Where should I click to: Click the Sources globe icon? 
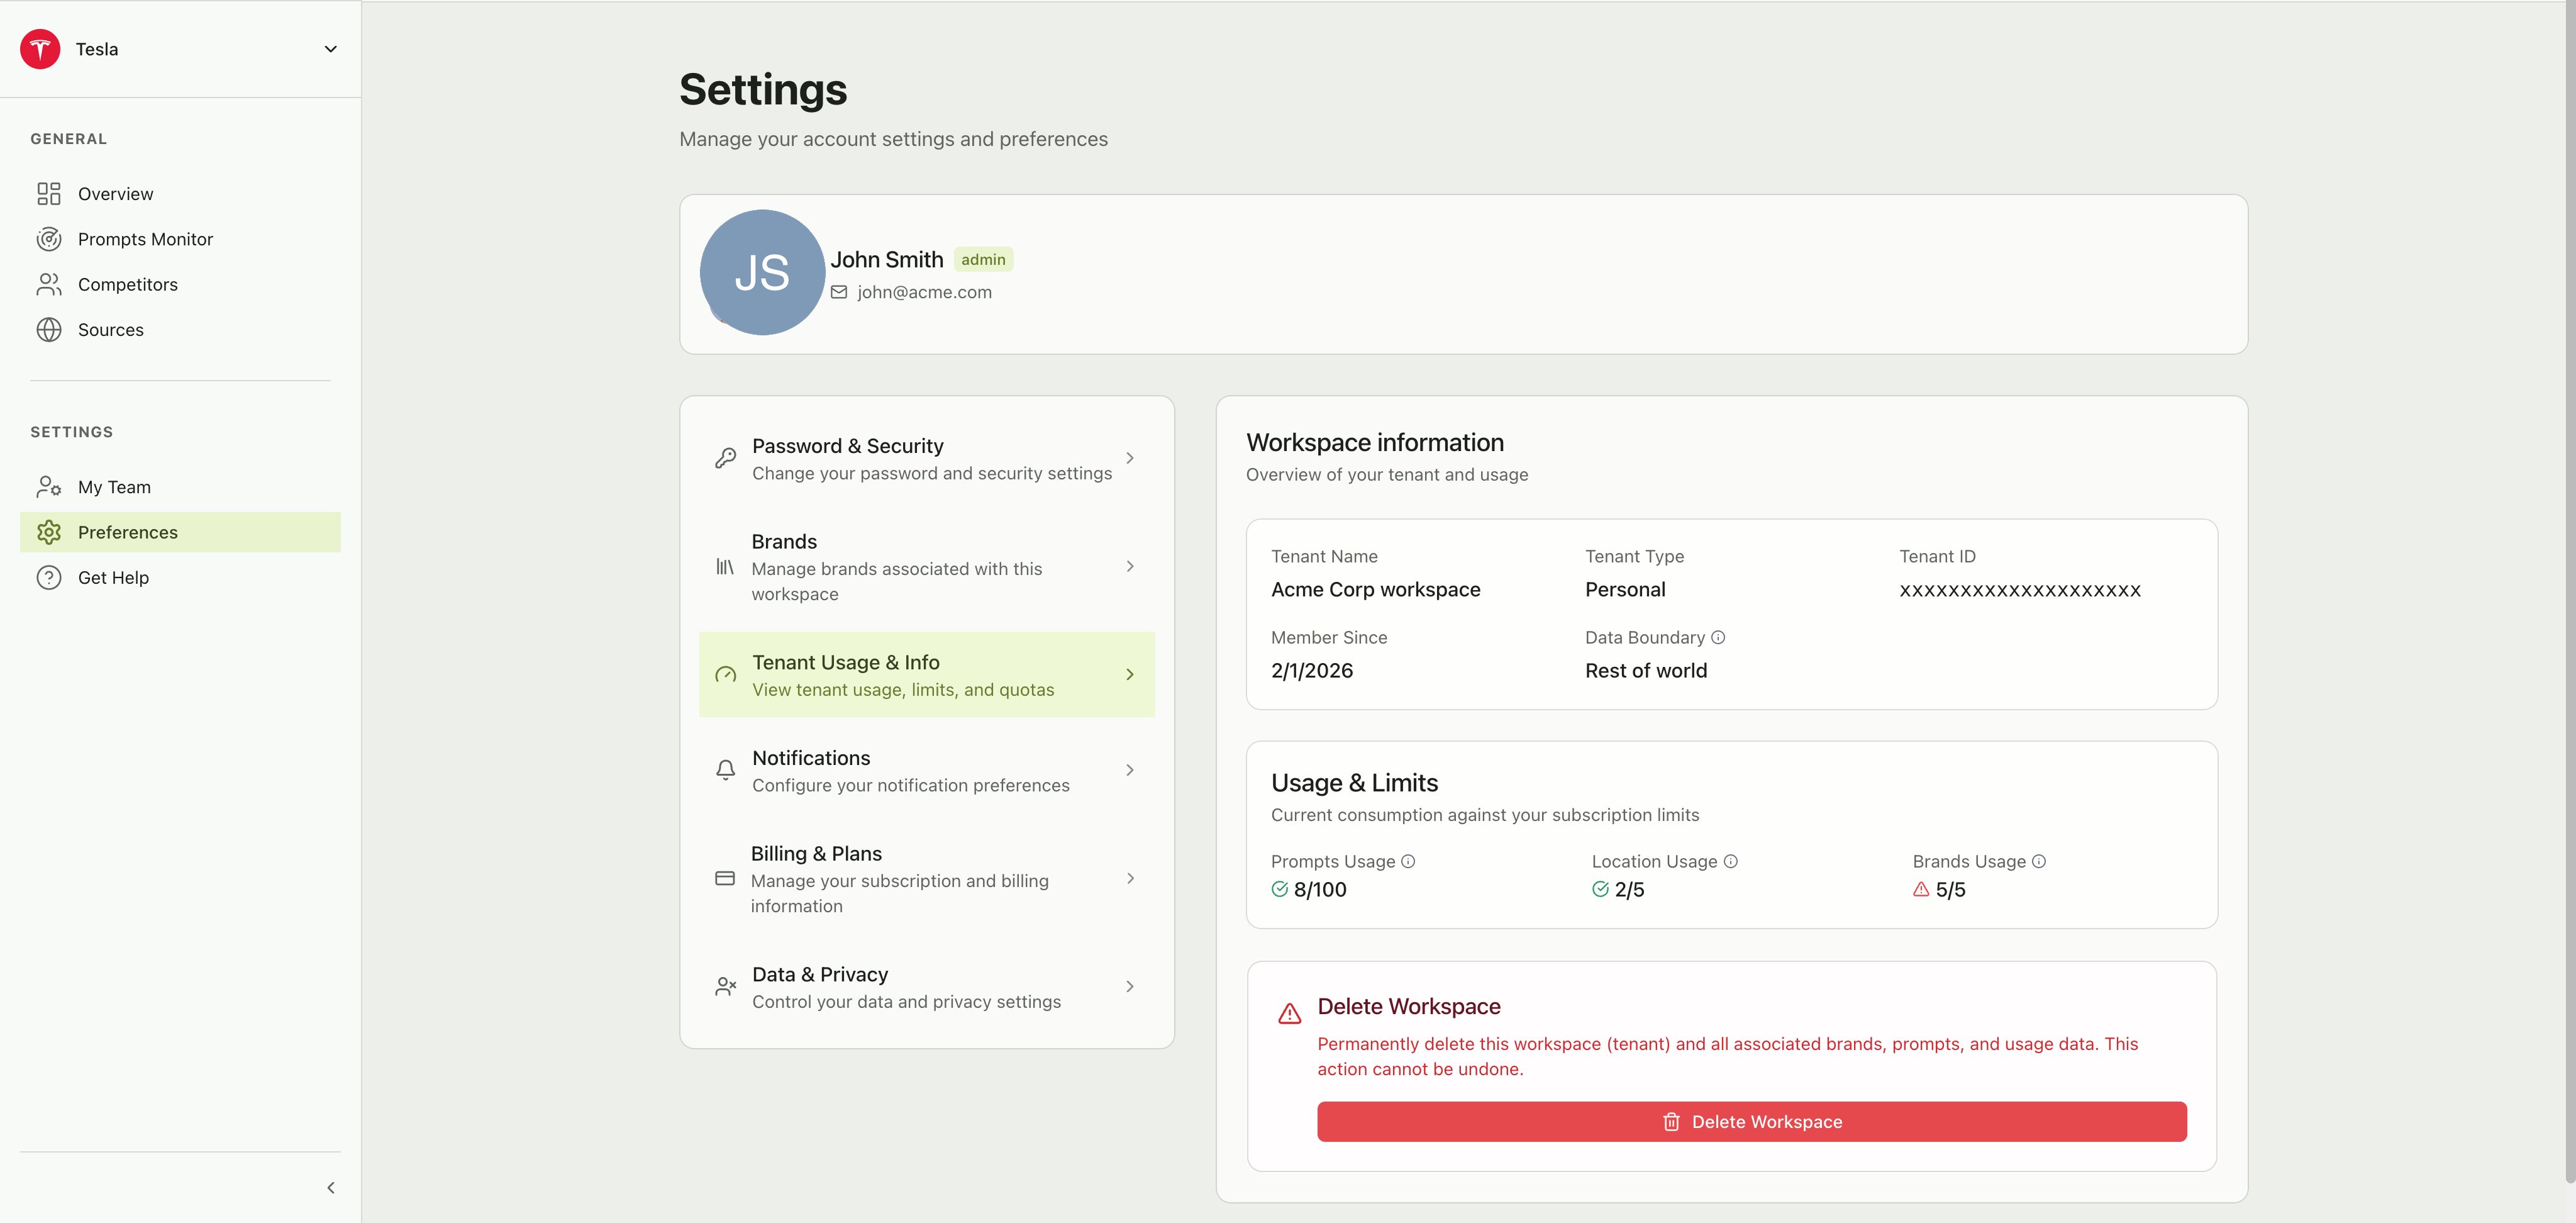coord(49,330)
